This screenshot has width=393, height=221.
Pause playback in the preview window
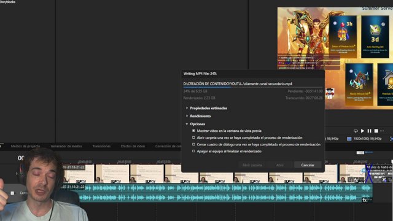[x=369, y=131]
